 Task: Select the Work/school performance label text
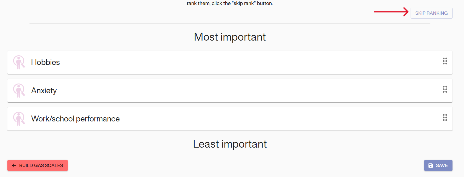point(76,119)
